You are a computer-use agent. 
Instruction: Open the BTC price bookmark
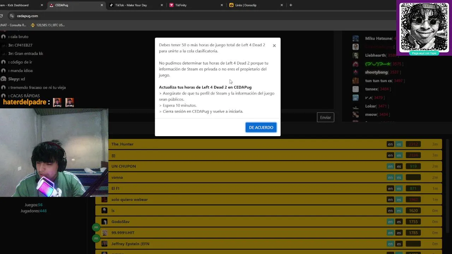click(x=47, y=25)
